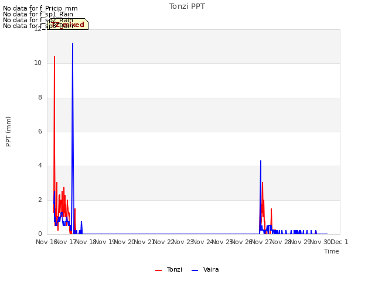Click the 'Nov 22' x-axis tick label

point(163,242)
